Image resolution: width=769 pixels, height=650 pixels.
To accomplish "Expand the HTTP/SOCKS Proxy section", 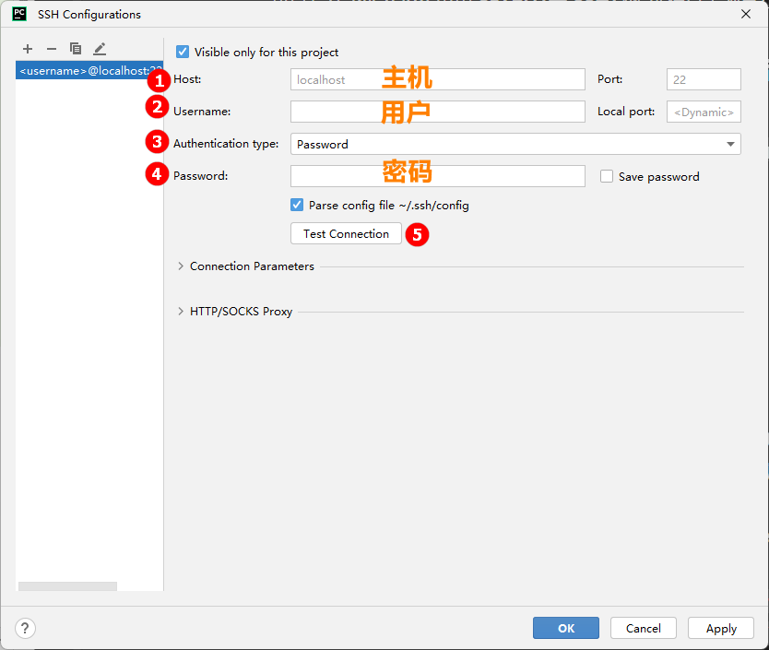I will (181, 312).
